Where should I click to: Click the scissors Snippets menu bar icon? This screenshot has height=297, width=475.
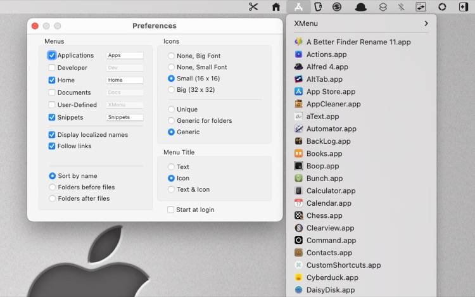pos(253,7)
